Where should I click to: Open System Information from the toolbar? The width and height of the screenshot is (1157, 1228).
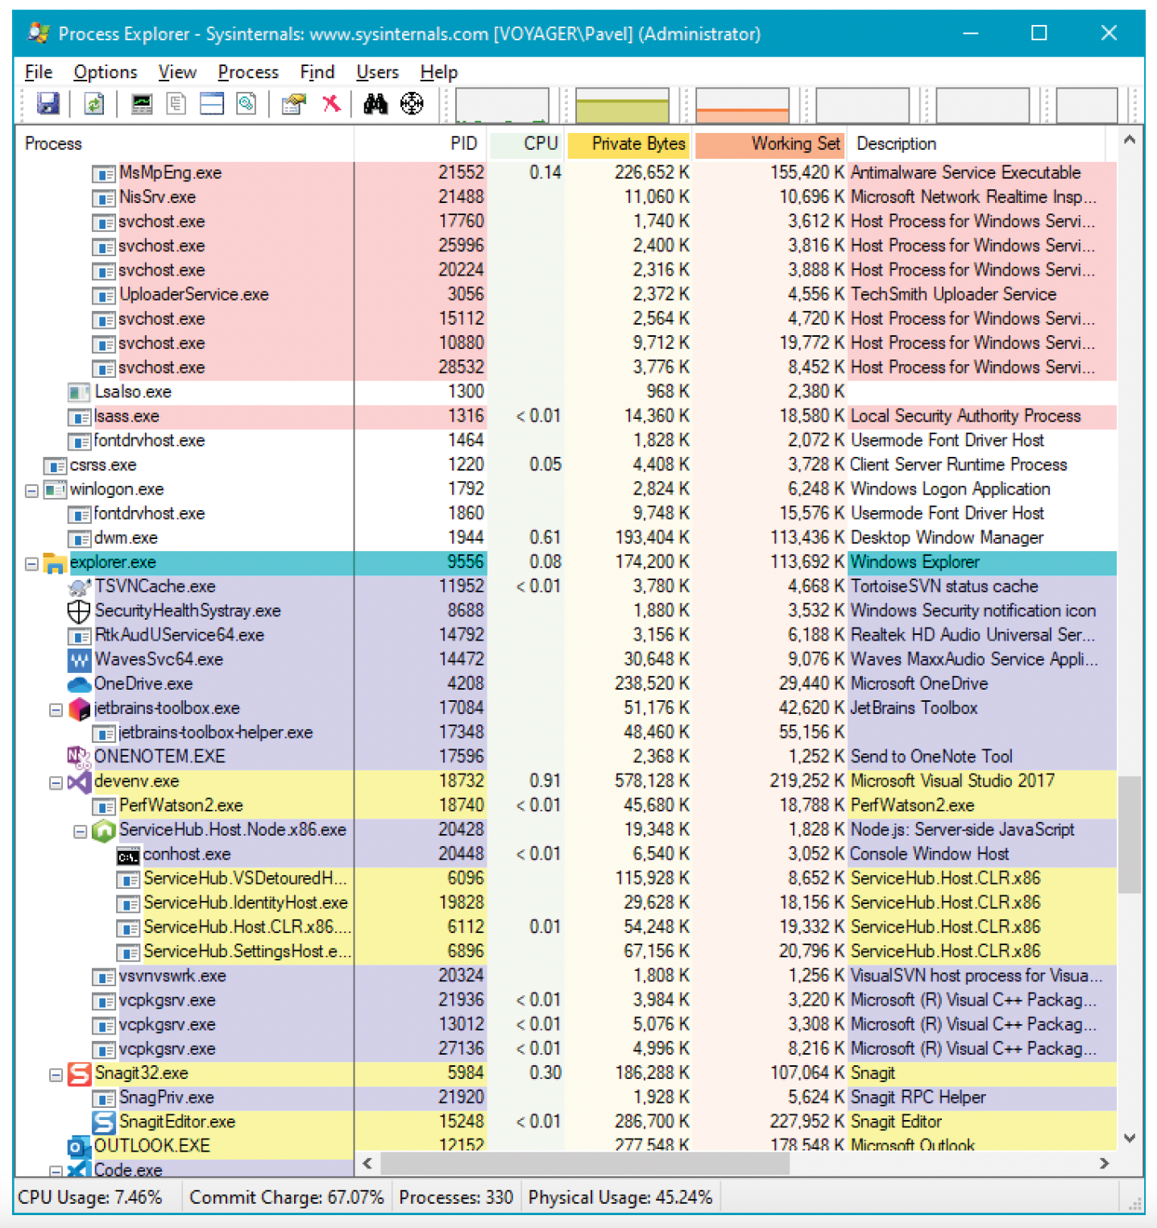pos(142,104)
